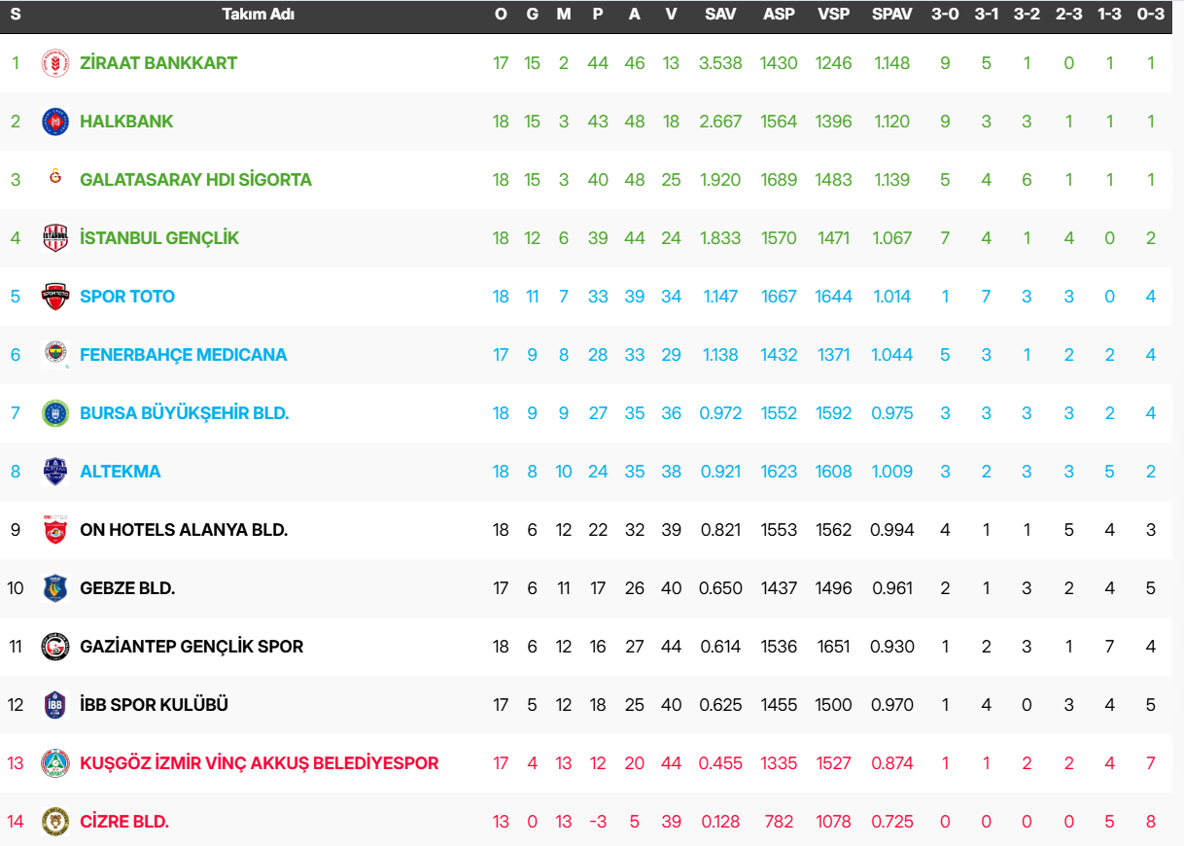Click the 3-0 column header
This screenshot has width=1184, height=846.
coord(945,15)
